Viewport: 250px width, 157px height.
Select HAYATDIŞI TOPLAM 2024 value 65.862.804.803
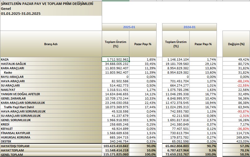click(176, 146)
